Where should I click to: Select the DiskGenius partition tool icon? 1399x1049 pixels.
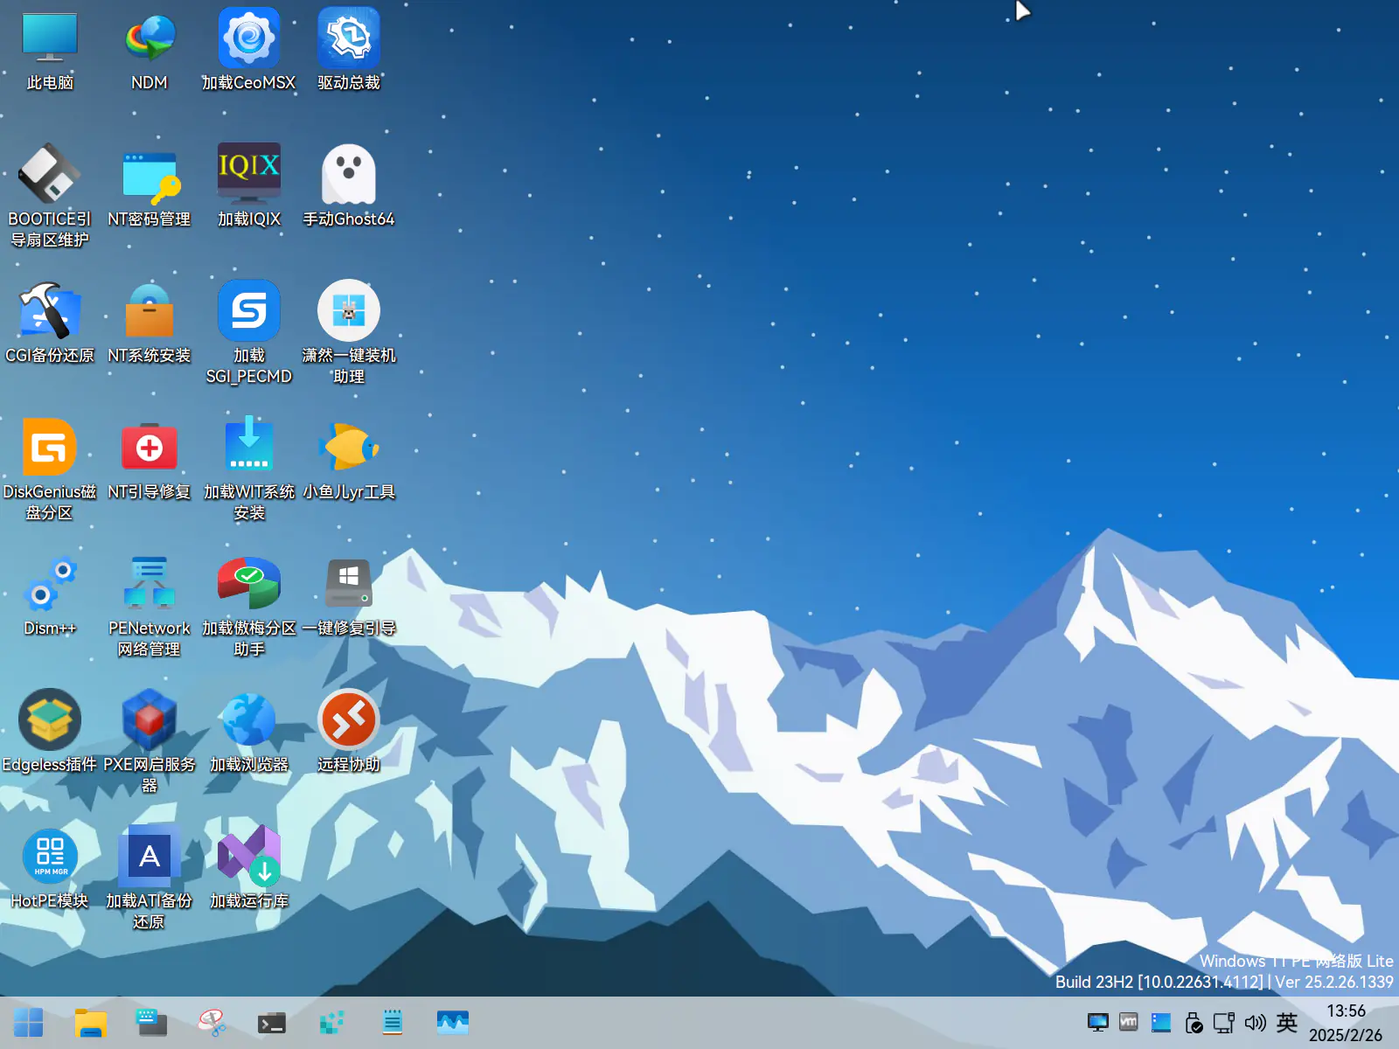pos(49,448)
